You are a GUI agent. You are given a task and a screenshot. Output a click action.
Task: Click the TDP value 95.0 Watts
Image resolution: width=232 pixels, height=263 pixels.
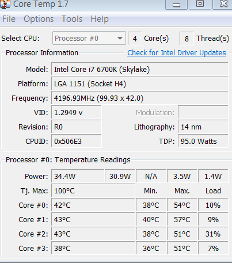(203, 141)
